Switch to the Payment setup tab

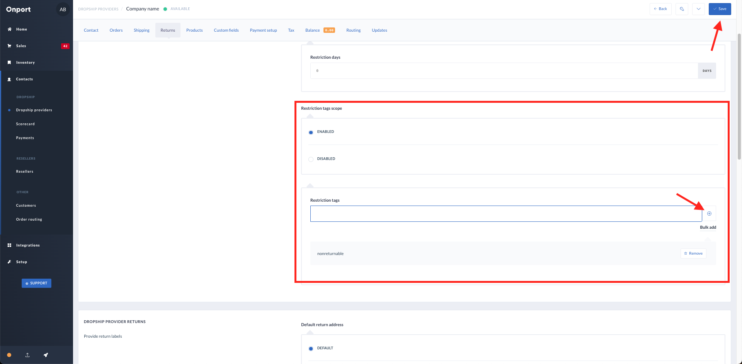(x=264, y=30)
